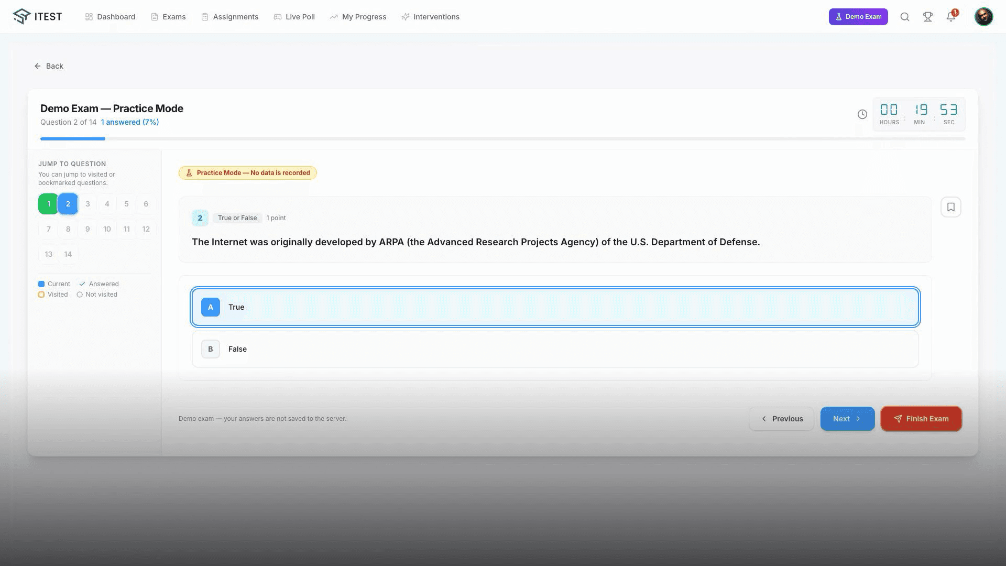This screenshot has width=1006, height=566.
Task: Jump to question 4 tile
Action: 107,204
